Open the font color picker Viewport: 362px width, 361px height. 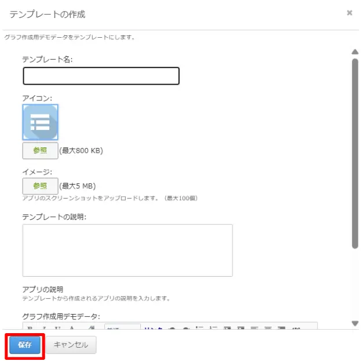(x=73, y=328)
